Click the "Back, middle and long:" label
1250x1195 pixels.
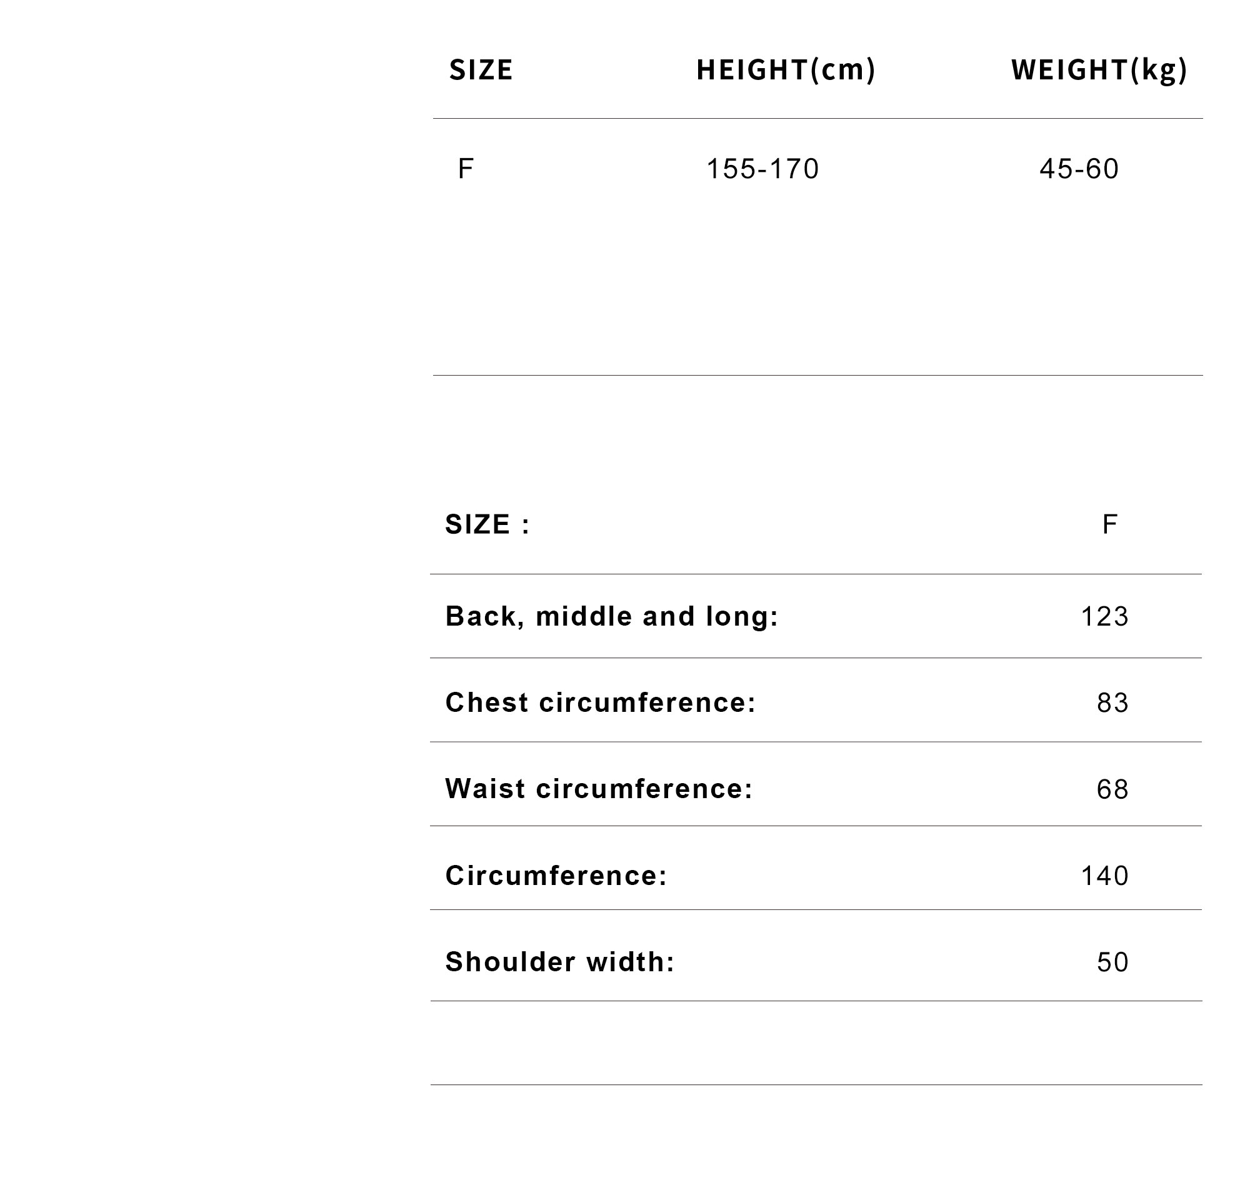pyautogui.click(x=612, y=616)
